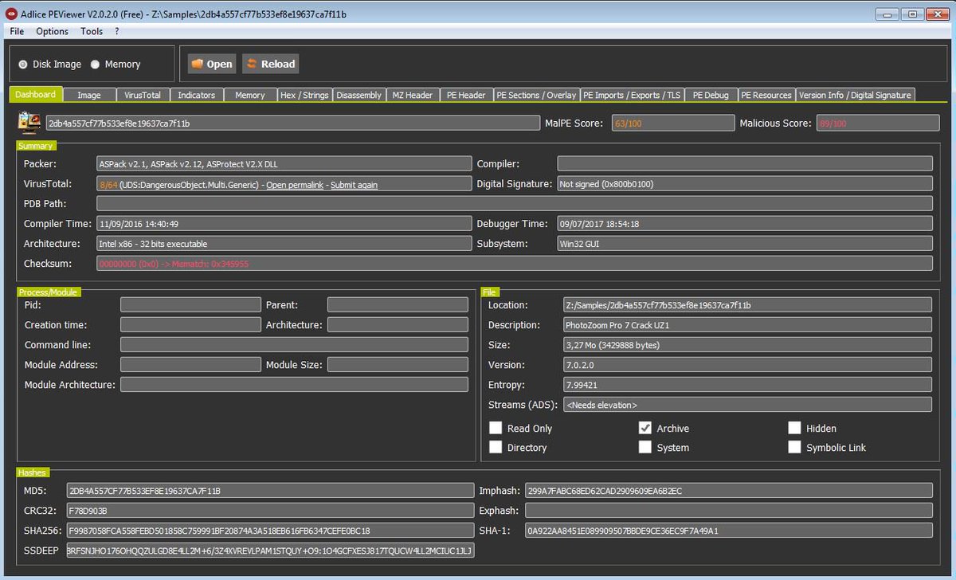The image size is (956, 580).
Task: Select the Memory radio button
Action: (x=95, y=65)
